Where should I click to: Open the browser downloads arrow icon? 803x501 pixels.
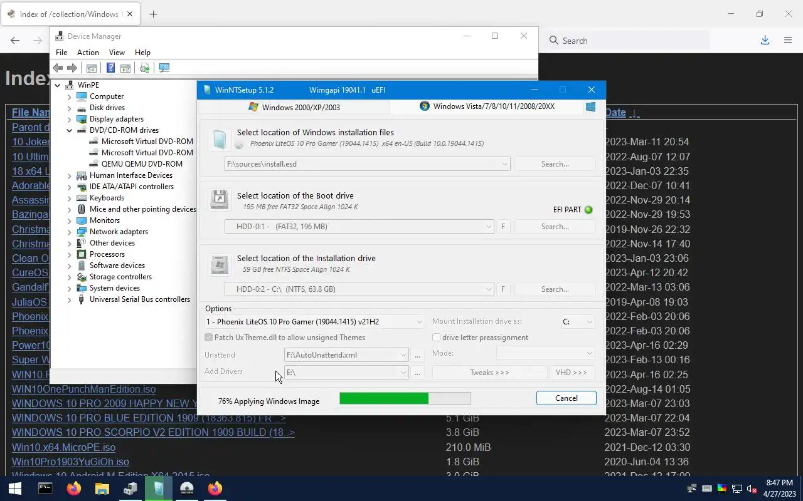(765, 40)
